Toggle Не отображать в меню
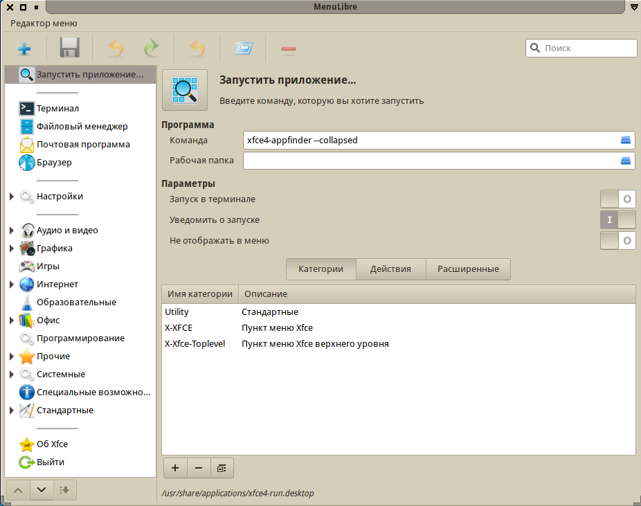 pyautogui.click(x=617, y=240)
